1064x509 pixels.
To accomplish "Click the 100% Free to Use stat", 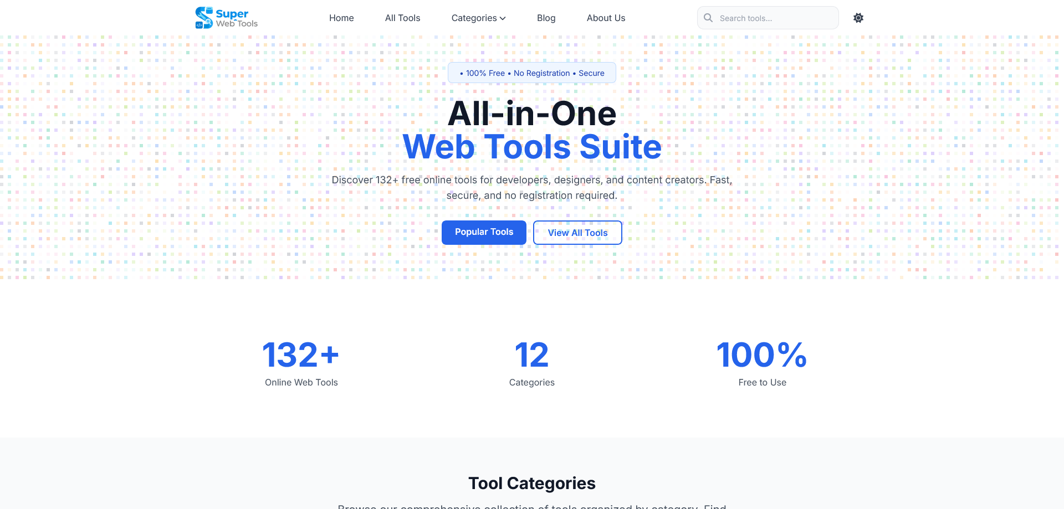I will [762, 363].
